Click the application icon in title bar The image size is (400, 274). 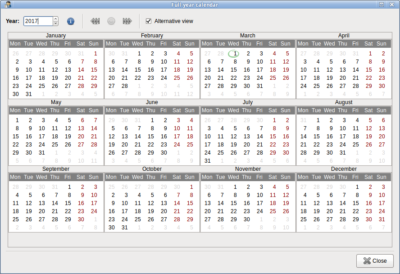(8, 5)
